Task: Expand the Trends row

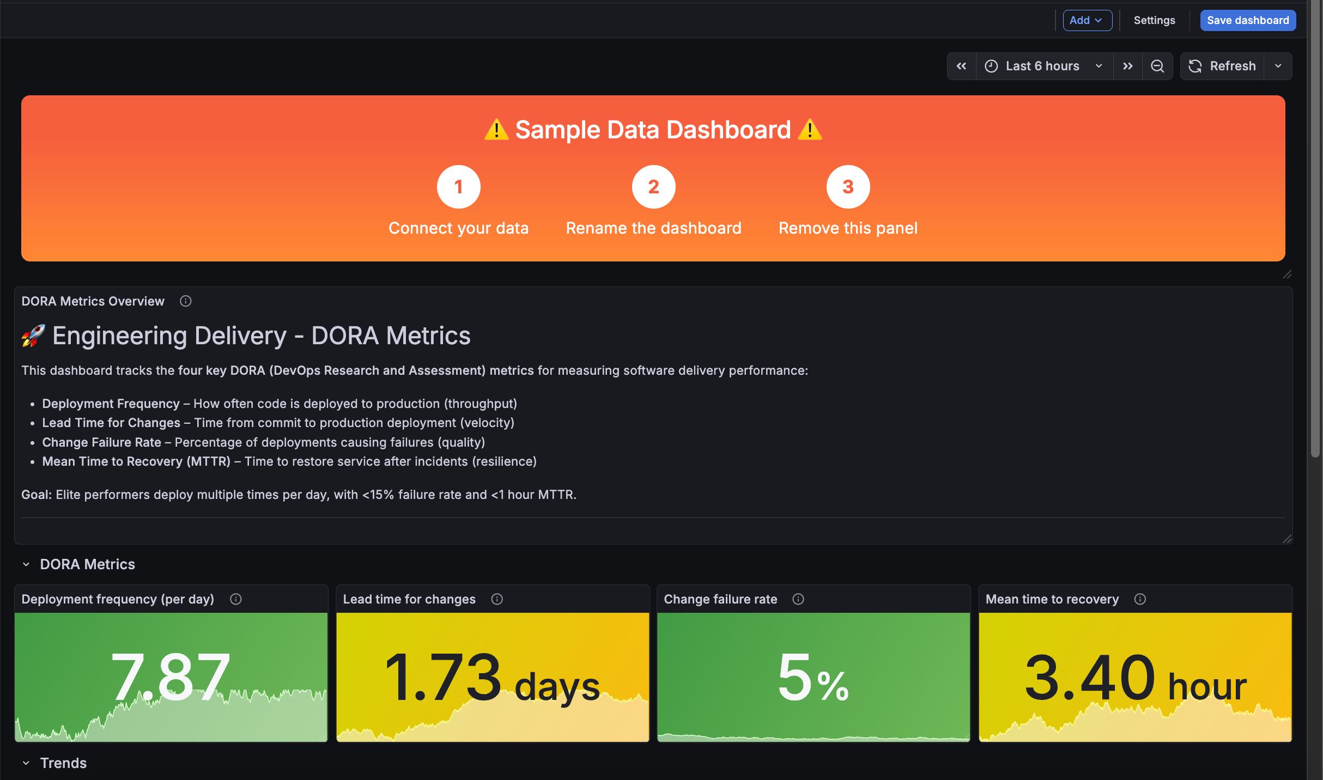Action: pyautogui.click(x=26, y=763)
